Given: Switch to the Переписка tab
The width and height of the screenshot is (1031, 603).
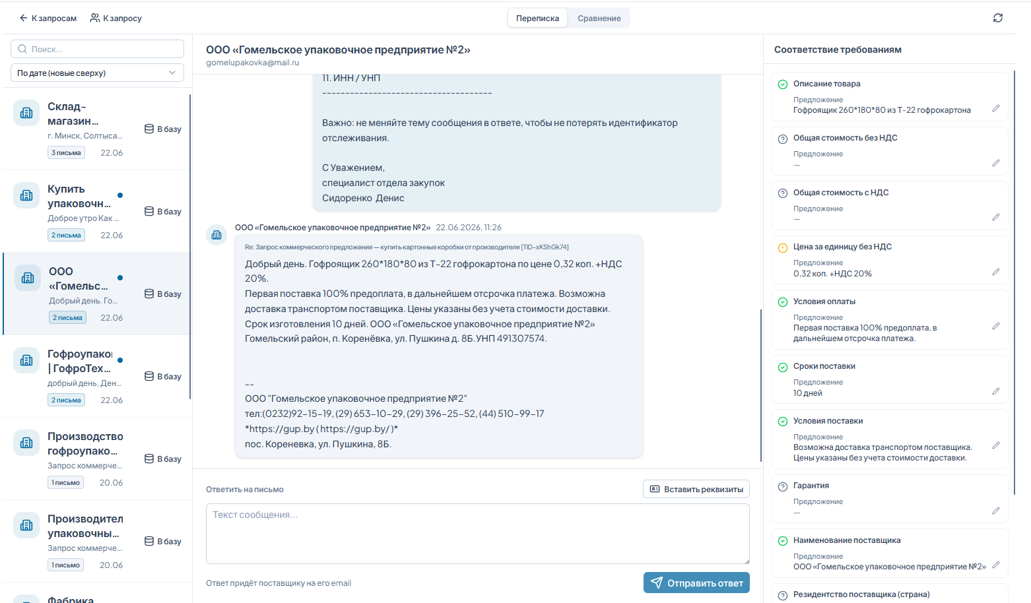Looking at the screenshot, I should pos(537,18).
